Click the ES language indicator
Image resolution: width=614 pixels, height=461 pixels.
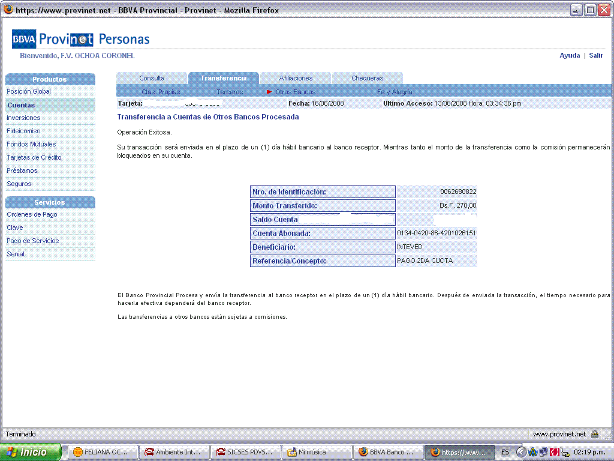(505, 452)
